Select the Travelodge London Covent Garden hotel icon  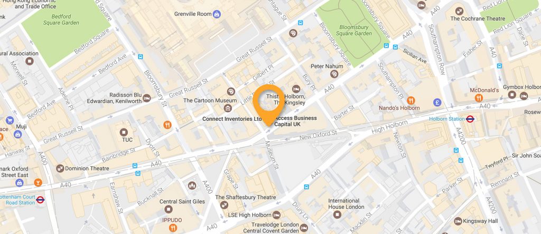point(304,228)
